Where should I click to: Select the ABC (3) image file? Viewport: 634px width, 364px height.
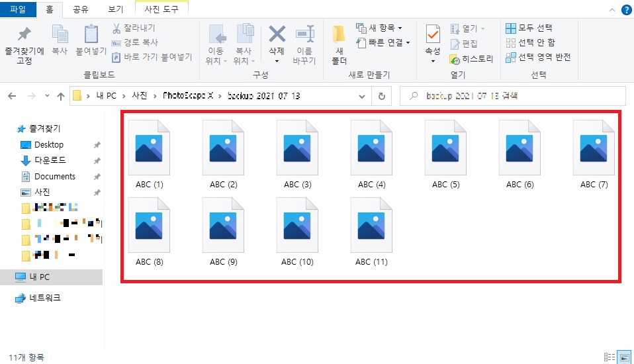pos(297,154)
